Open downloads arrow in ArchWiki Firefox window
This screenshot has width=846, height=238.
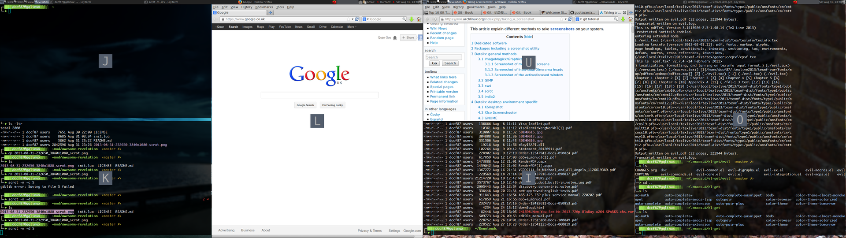pos(623,19)
